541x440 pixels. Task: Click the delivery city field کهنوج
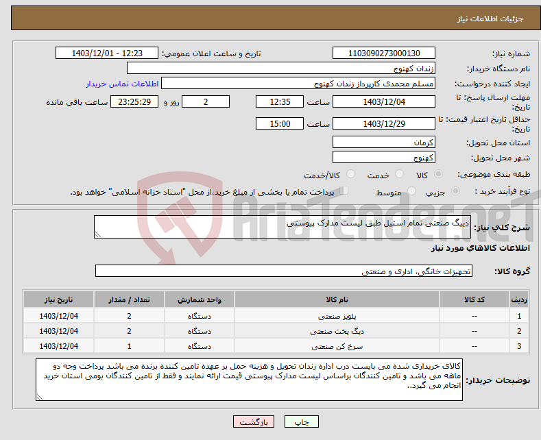coord(384,157)
